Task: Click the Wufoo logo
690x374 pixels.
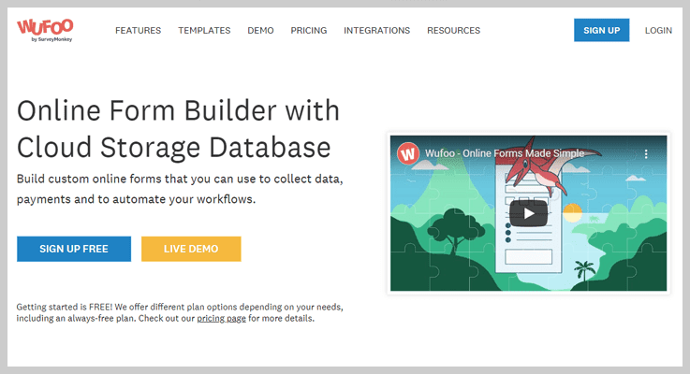Action: click(45, 30)
